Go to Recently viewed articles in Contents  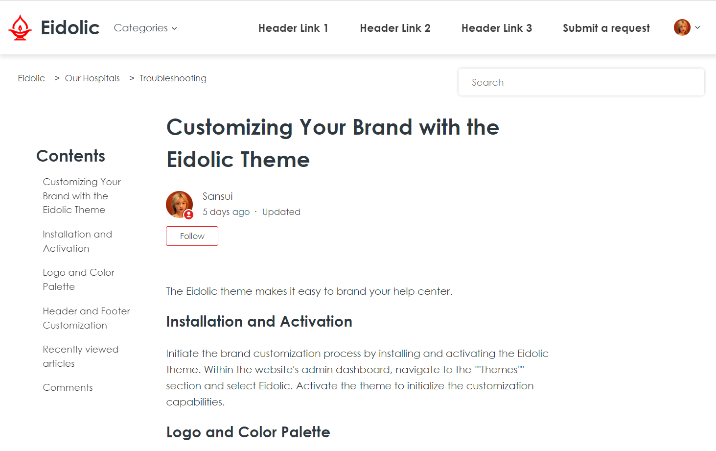coord(80,356)
